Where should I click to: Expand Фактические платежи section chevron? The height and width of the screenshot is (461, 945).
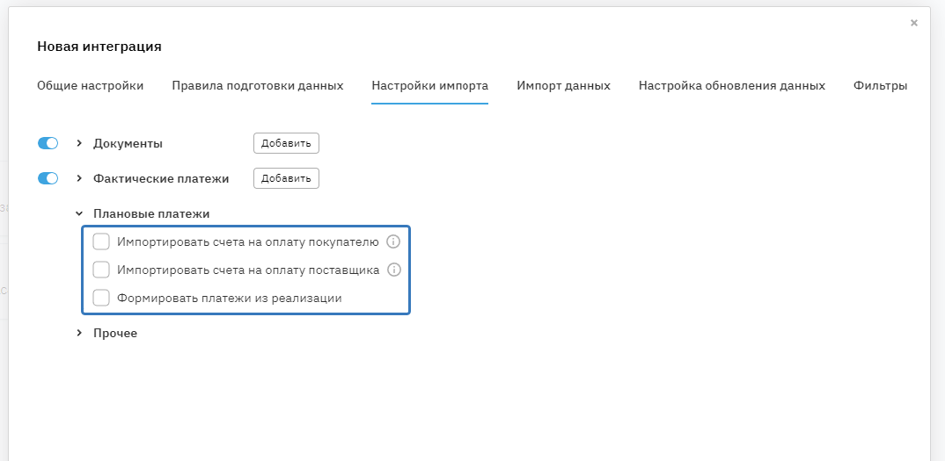(79, 178)
